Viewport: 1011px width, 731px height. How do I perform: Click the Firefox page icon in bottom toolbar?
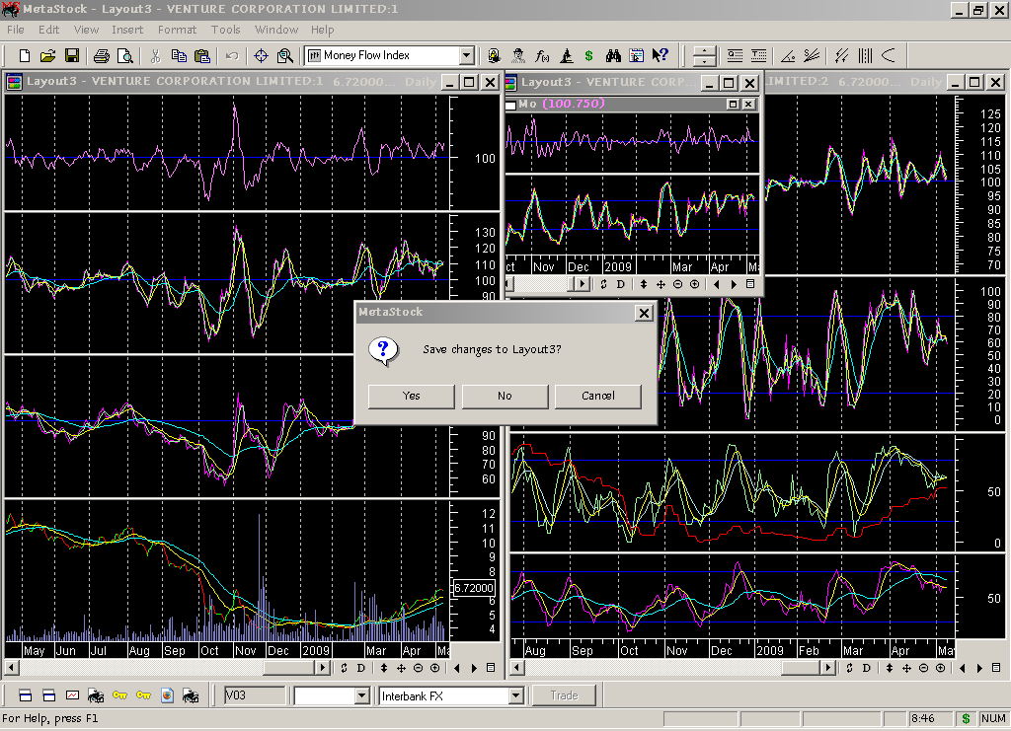(167, 695)
